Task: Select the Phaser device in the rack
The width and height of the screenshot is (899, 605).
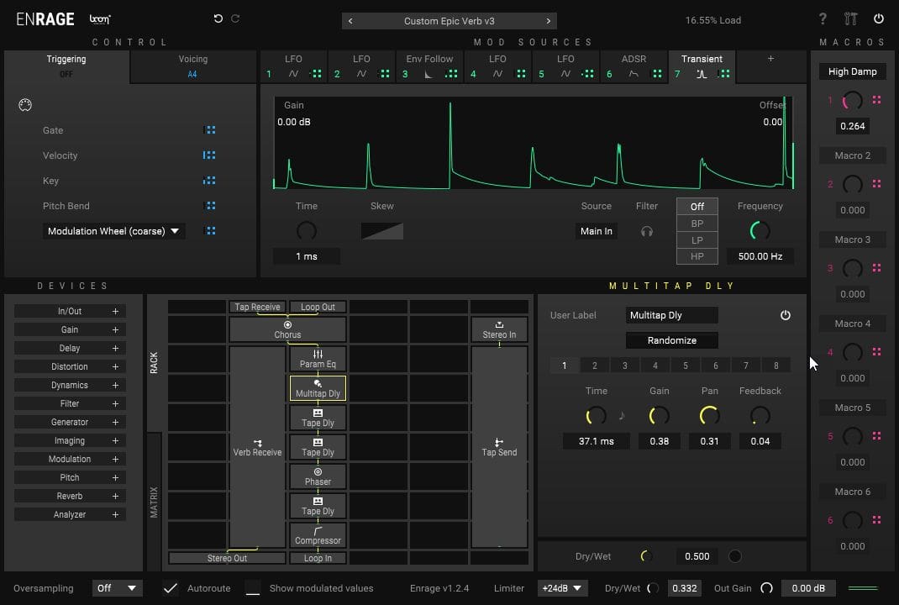Action: click(318, 476)
